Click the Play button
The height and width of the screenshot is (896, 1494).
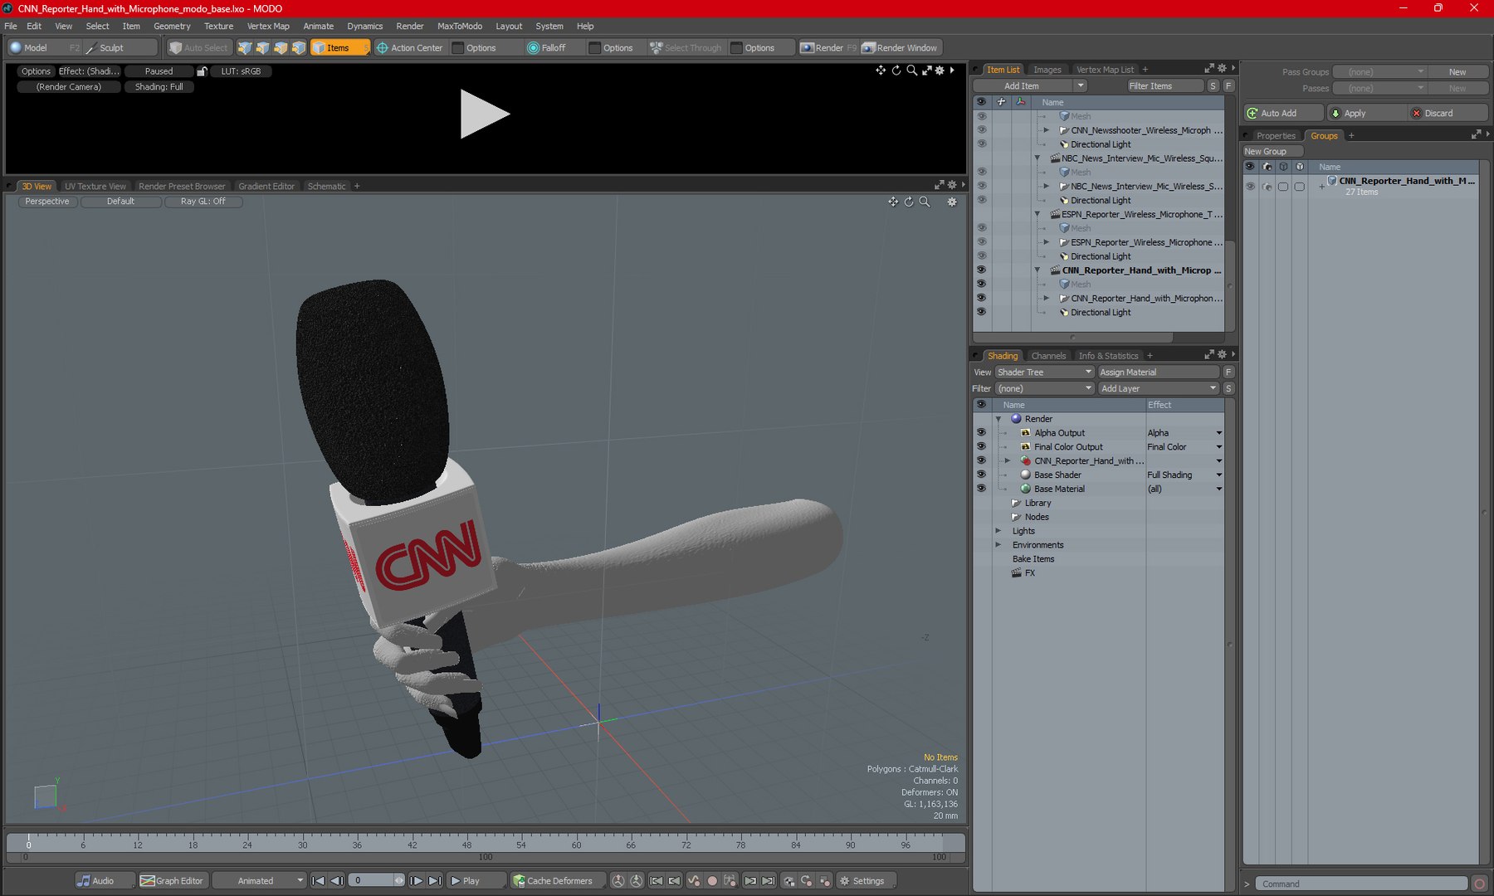pos(476,880)
